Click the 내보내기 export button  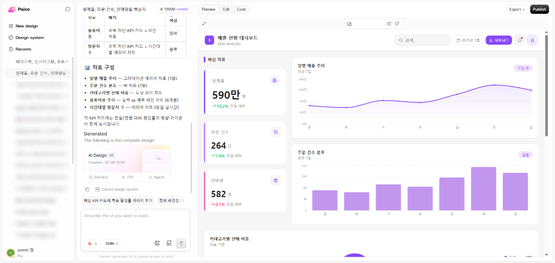499,40
